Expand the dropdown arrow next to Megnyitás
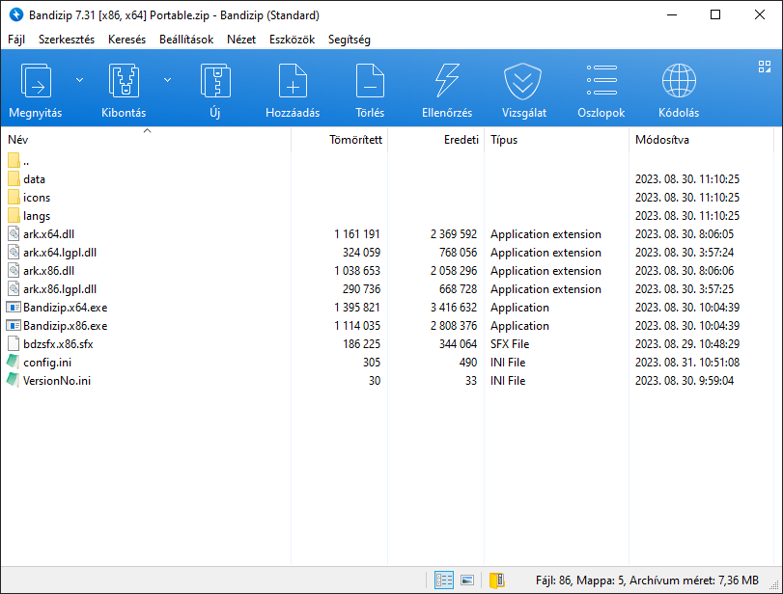 pyautogui.click(x=79, y=80)
